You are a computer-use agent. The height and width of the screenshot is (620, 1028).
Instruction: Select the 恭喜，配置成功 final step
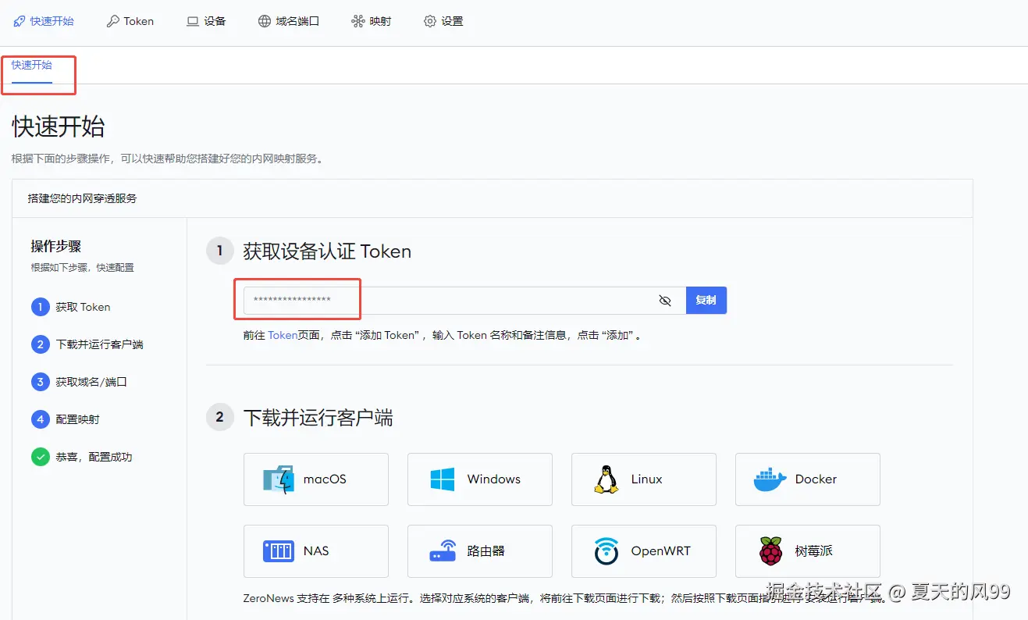82,458
